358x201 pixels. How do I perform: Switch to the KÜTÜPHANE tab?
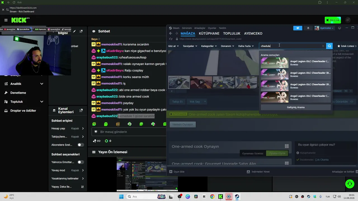click(x=209, y=33)
